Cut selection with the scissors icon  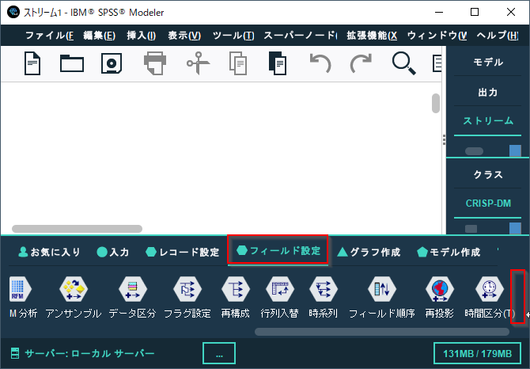click(x=198, y=63)
